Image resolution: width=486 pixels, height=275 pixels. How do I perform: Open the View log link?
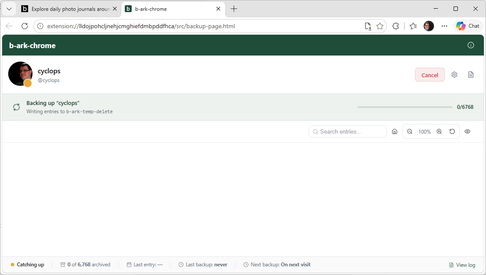tap(462, 265)
